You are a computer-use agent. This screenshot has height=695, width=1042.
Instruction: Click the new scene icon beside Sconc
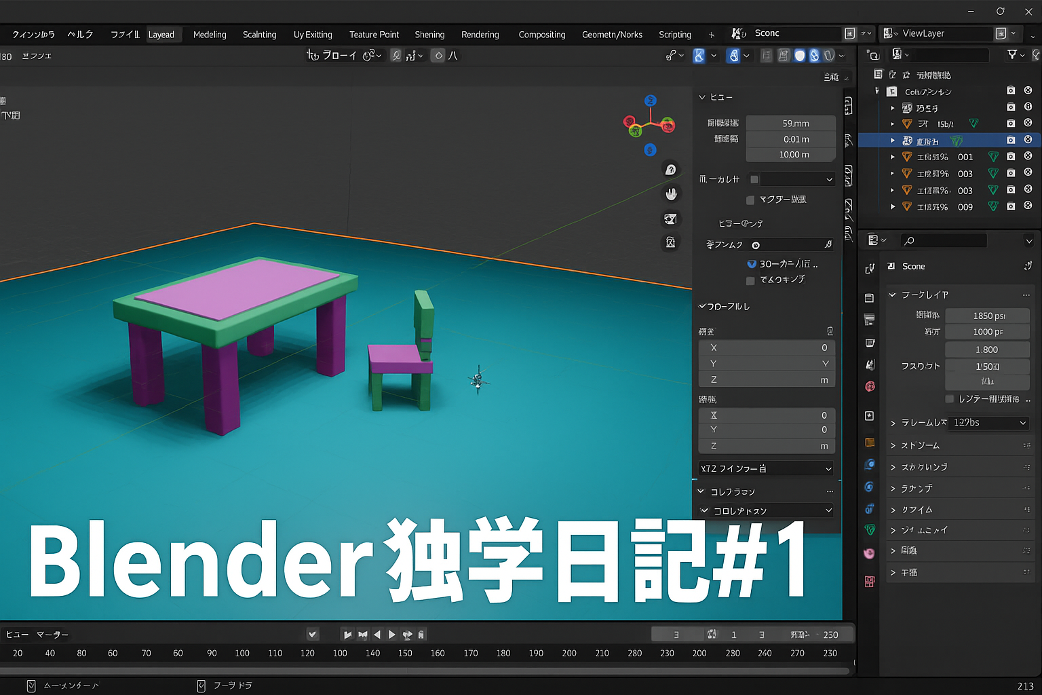[x=850, y=33]
